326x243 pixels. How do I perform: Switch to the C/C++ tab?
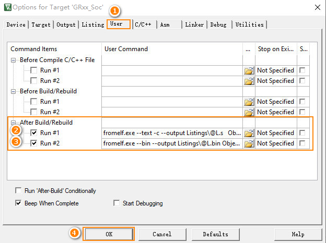[143, 25]
